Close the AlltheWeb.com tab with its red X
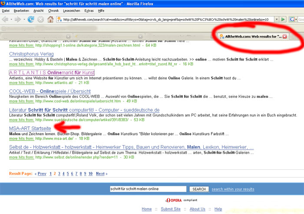 point(284,36)
